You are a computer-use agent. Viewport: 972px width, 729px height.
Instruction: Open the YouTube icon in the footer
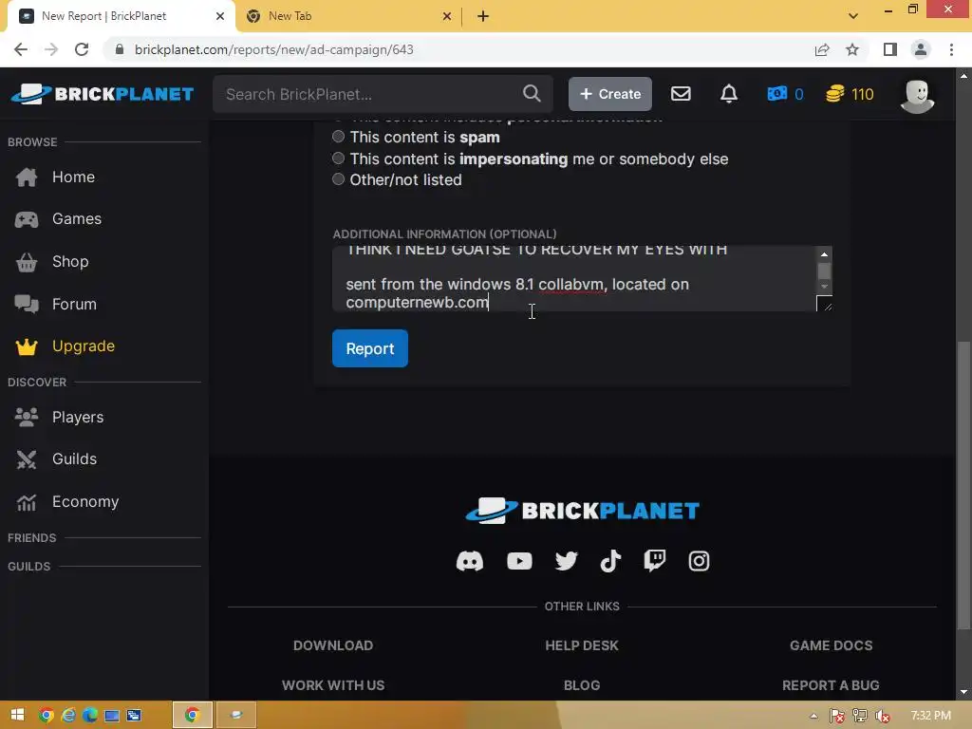click(519, 561)
